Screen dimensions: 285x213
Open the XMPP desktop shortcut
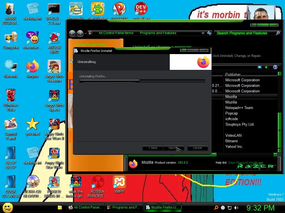pyautogui.click(x=119, y=184)
